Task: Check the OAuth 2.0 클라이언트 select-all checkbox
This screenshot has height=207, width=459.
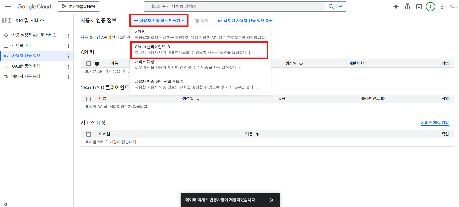Action: pos(89,99)
